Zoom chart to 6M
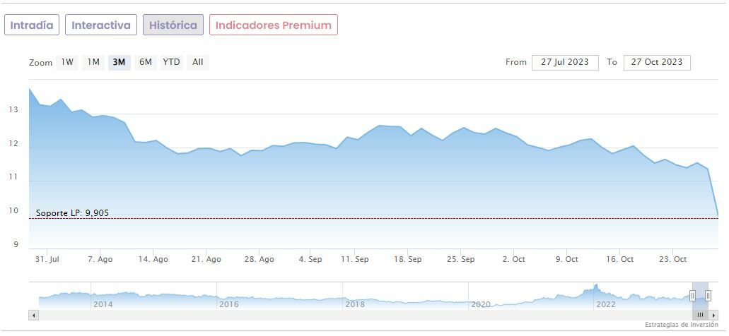This screenshot has height=336, width=729. 146,62
